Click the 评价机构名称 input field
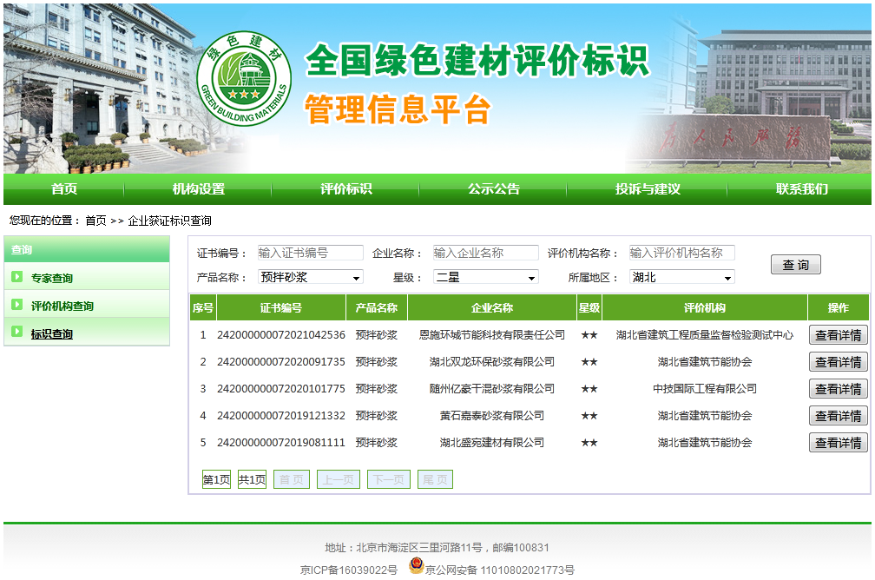The image size is (875, 580). pos(681,253)
